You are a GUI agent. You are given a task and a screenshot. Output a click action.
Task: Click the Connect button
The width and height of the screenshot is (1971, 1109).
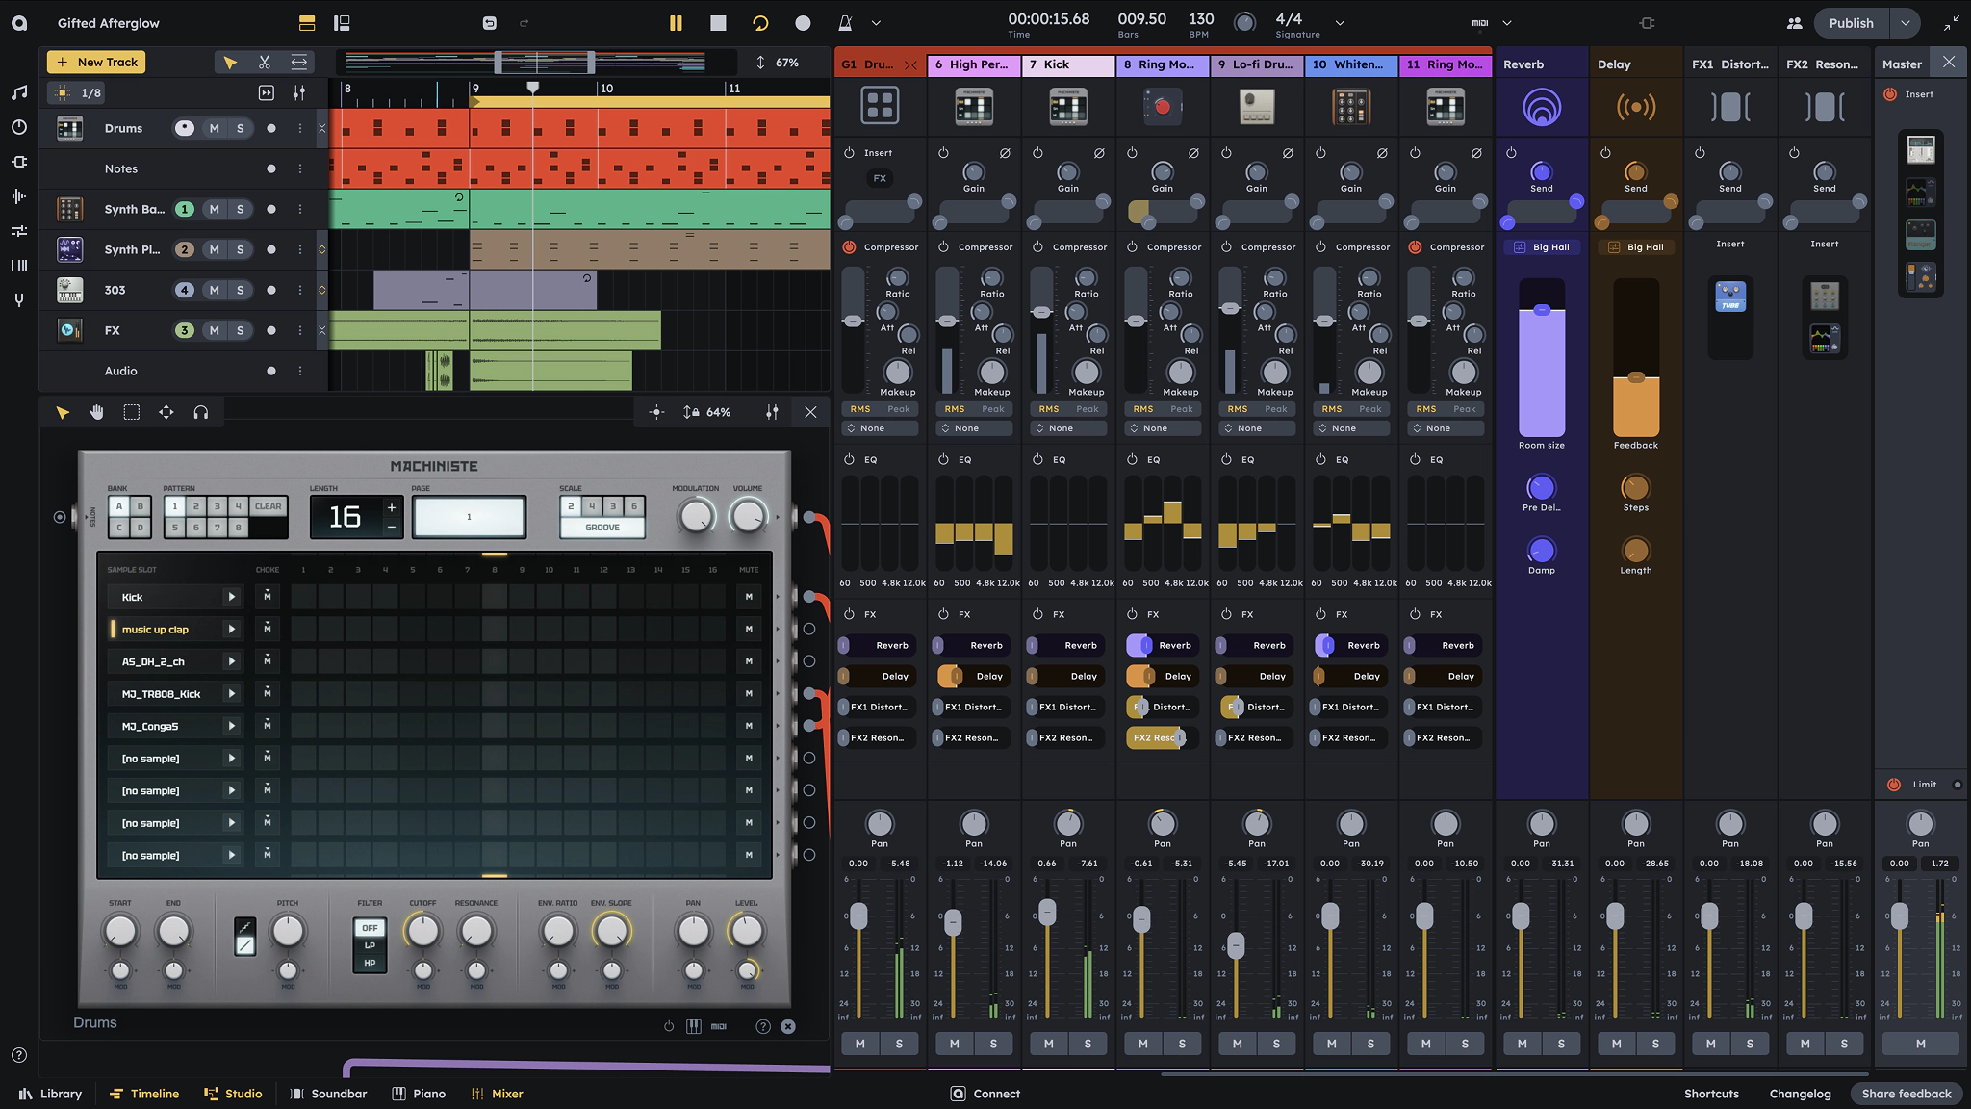[x=985, y=1094]
